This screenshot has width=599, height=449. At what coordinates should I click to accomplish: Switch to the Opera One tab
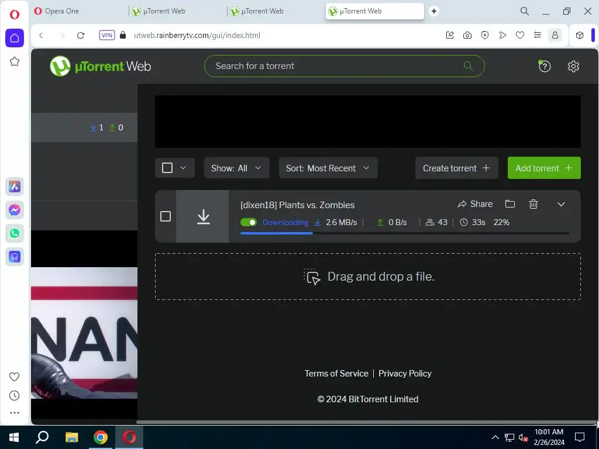click(80, 11)
